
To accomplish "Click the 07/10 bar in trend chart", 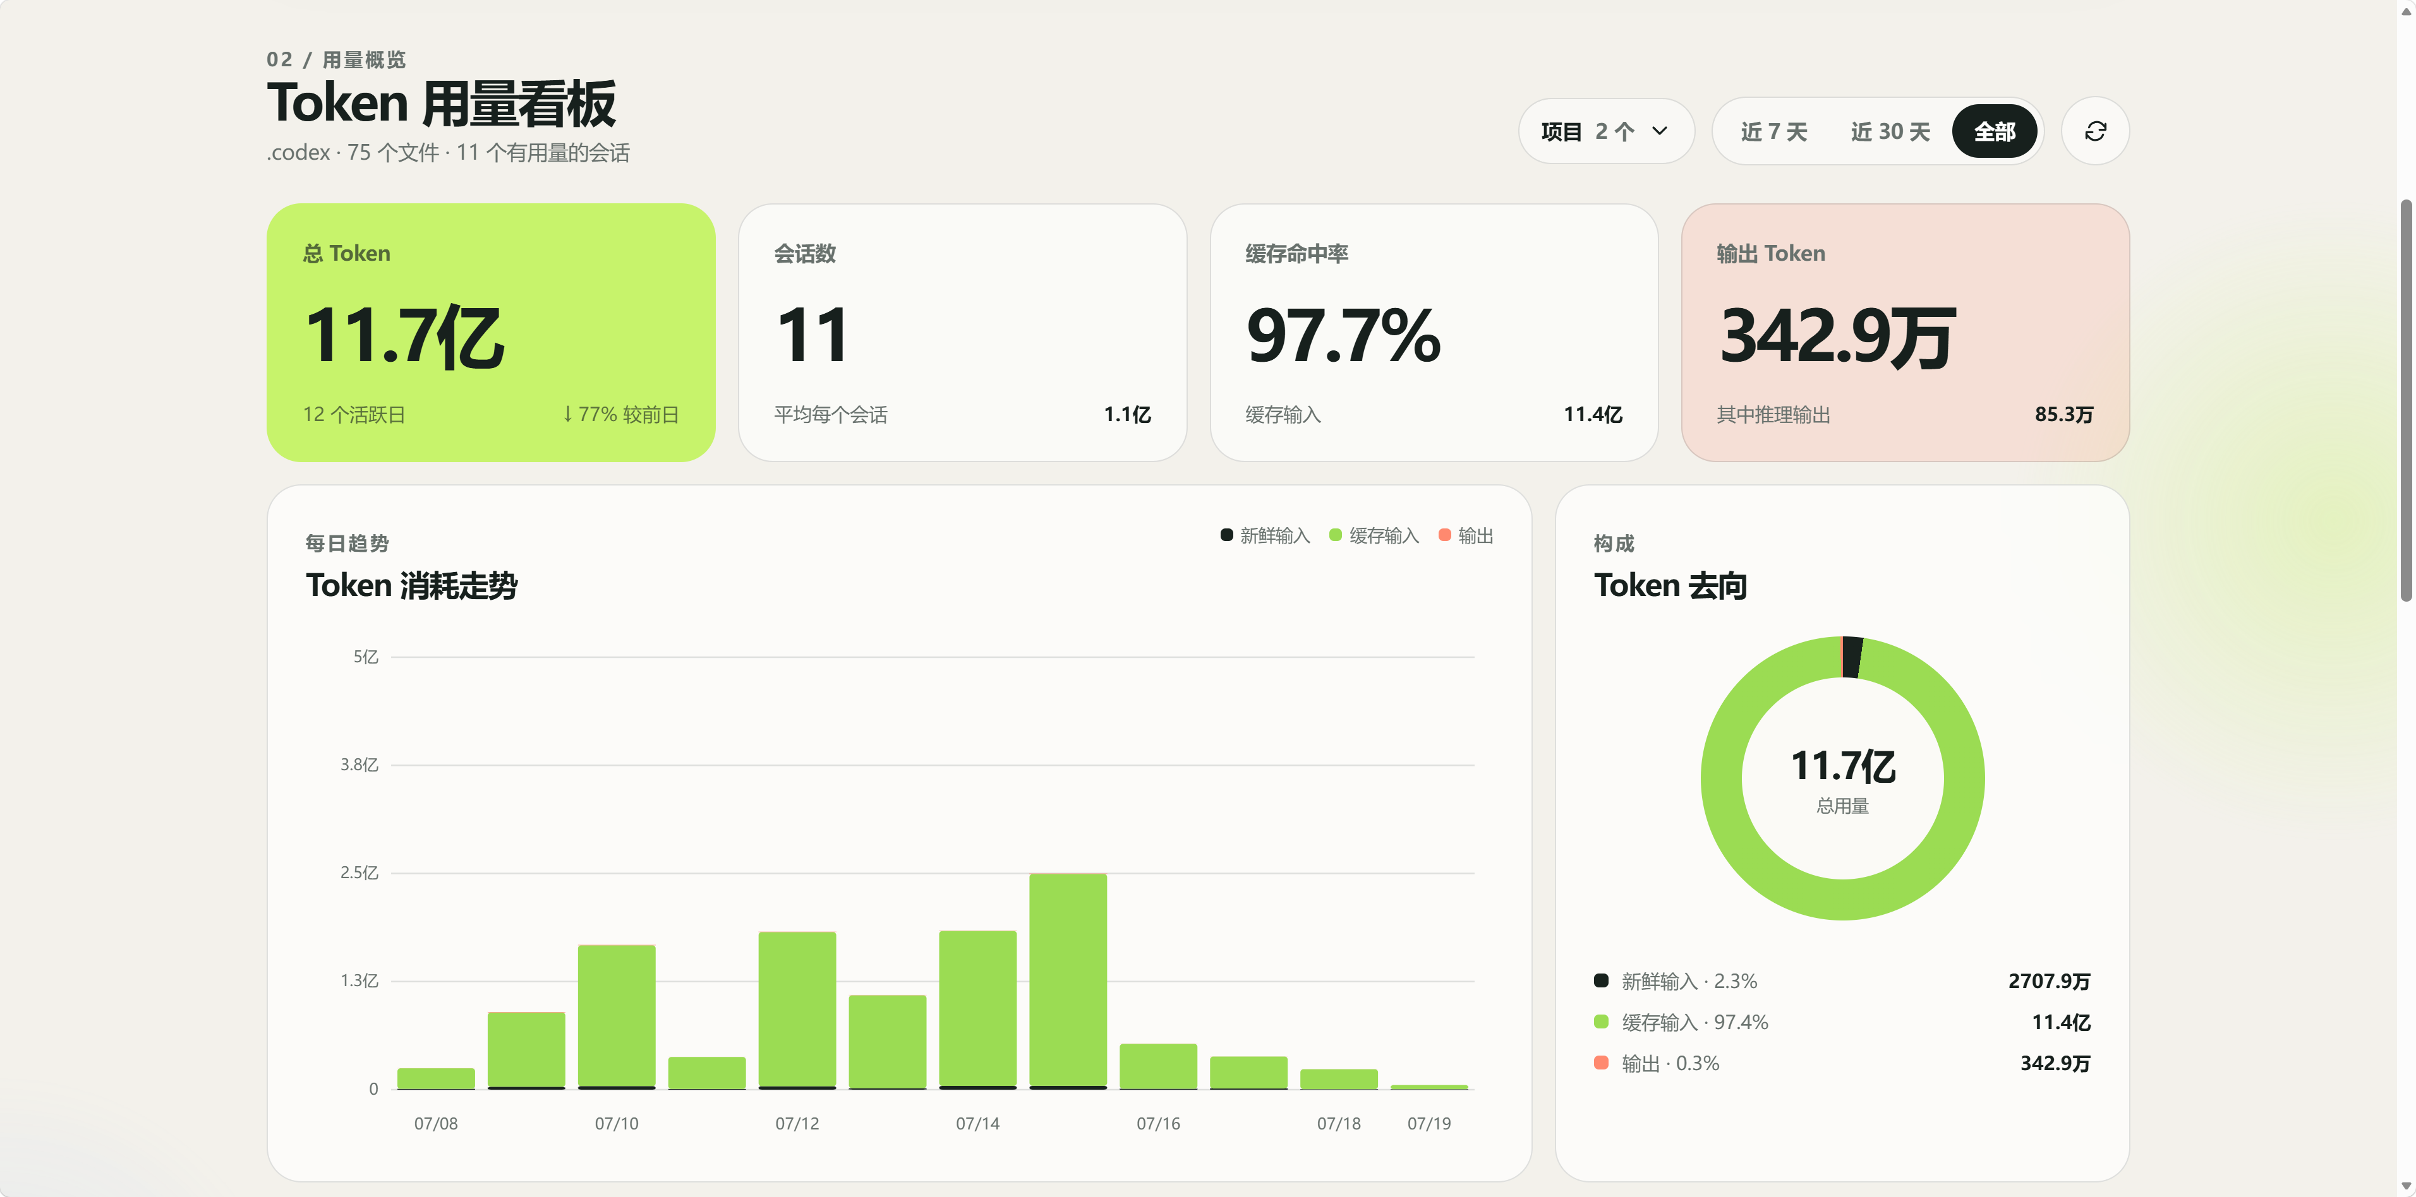I will click(x=616, y=1017).
